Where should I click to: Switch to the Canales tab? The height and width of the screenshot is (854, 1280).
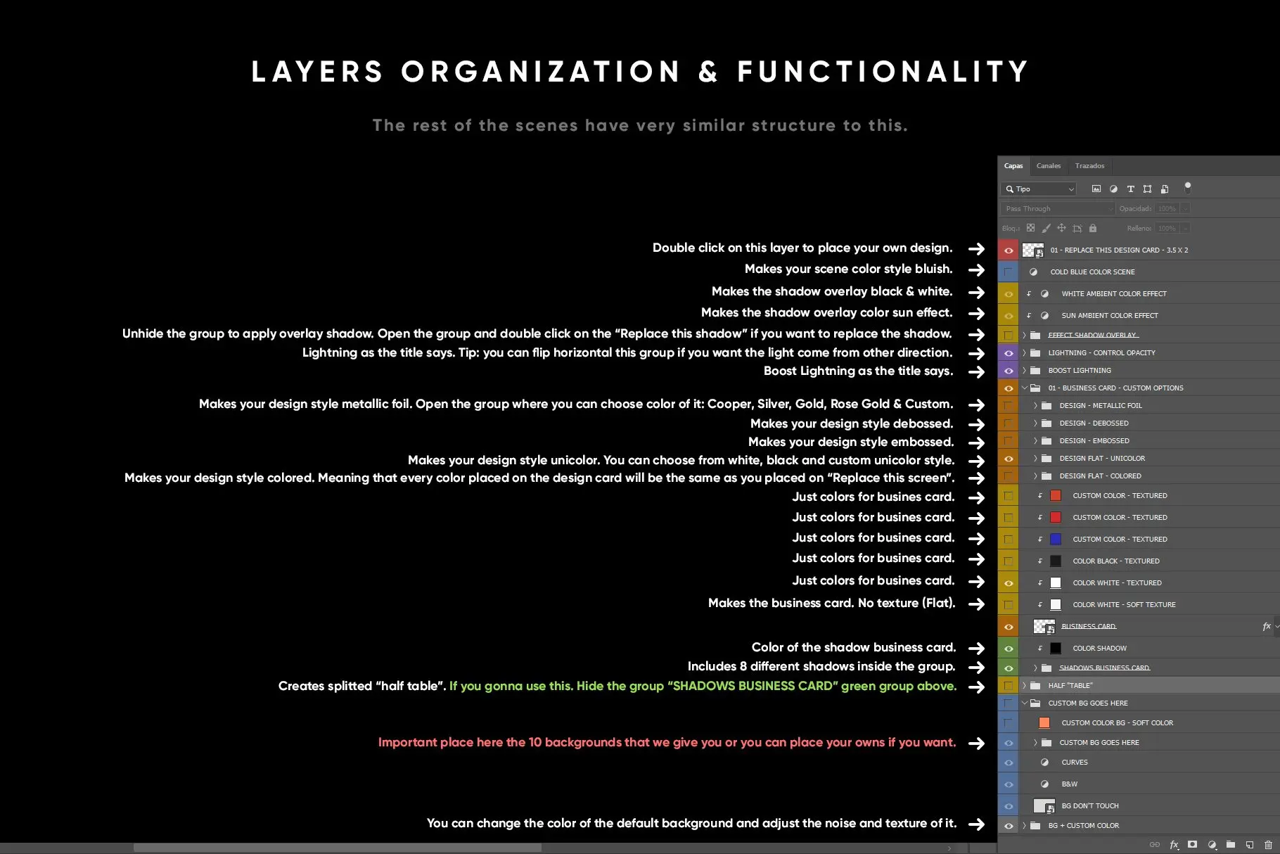click(1048, 166)
